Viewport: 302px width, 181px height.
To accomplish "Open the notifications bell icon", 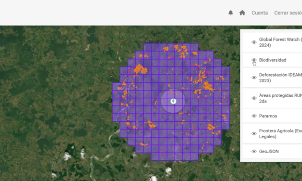I will (x=231, y=13).
